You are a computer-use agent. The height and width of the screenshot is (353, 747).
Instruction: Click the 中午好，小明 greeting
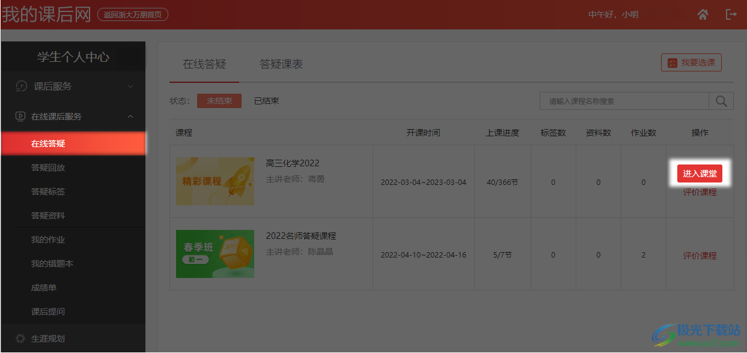(x=613, y=15)
